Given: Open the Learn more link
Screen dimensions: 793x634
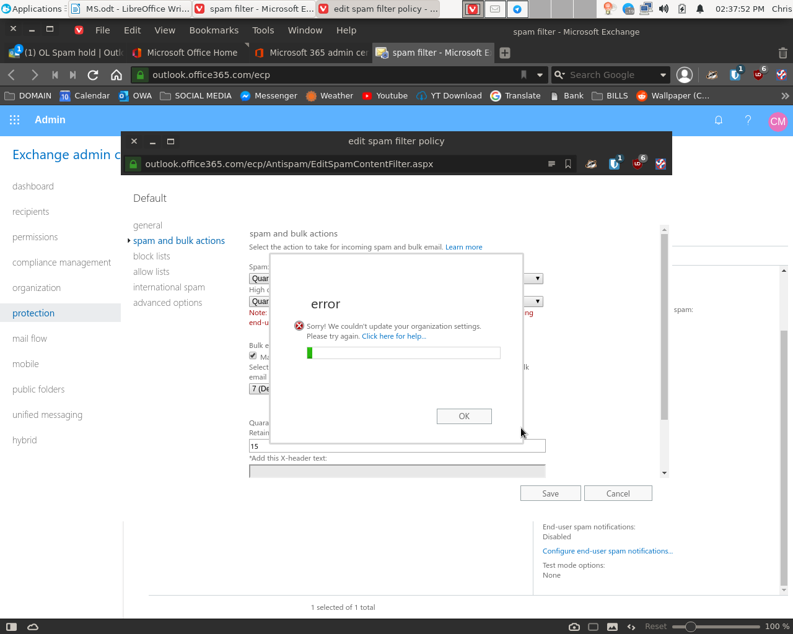Looking at the screenshot, I should [x=463, y=247].
